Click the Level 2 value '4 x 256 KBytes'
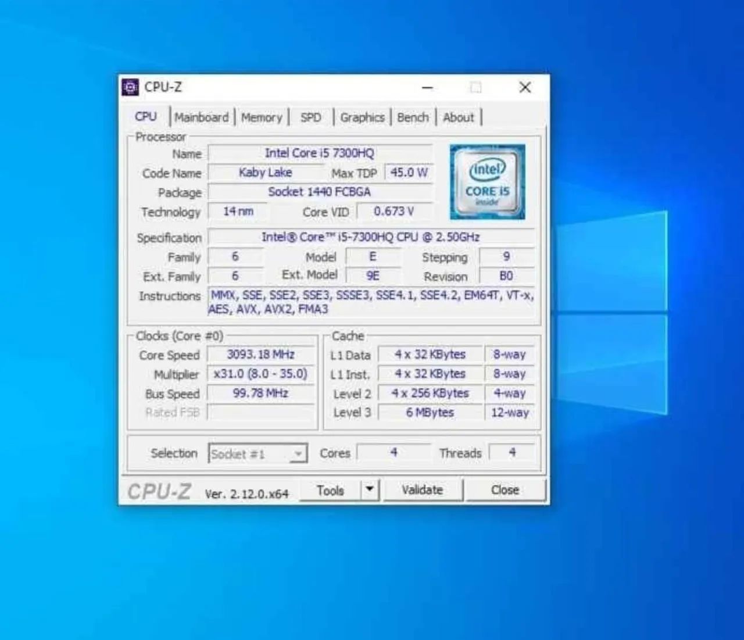Image resolution: width=744 pixels, height=640 pixels. click(x=431, y=394)
